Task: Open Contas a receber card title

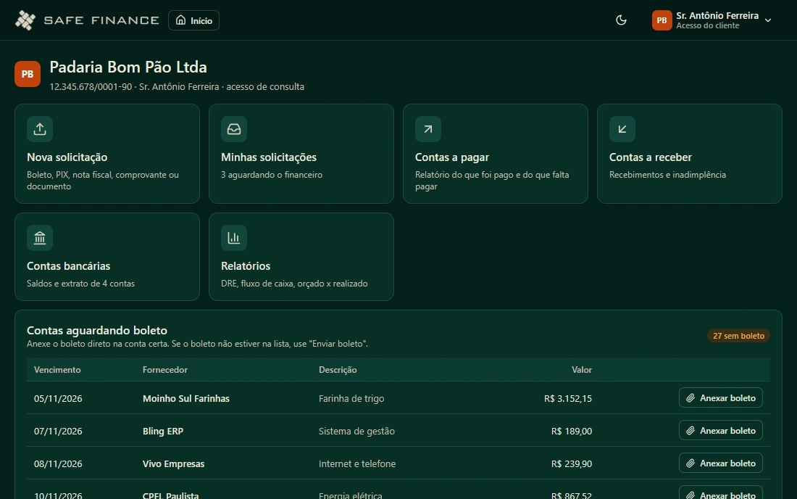Action: pos(651,157)
